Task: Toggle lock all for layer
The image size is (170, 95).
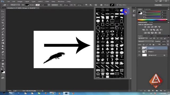Action: coord(154,45)
